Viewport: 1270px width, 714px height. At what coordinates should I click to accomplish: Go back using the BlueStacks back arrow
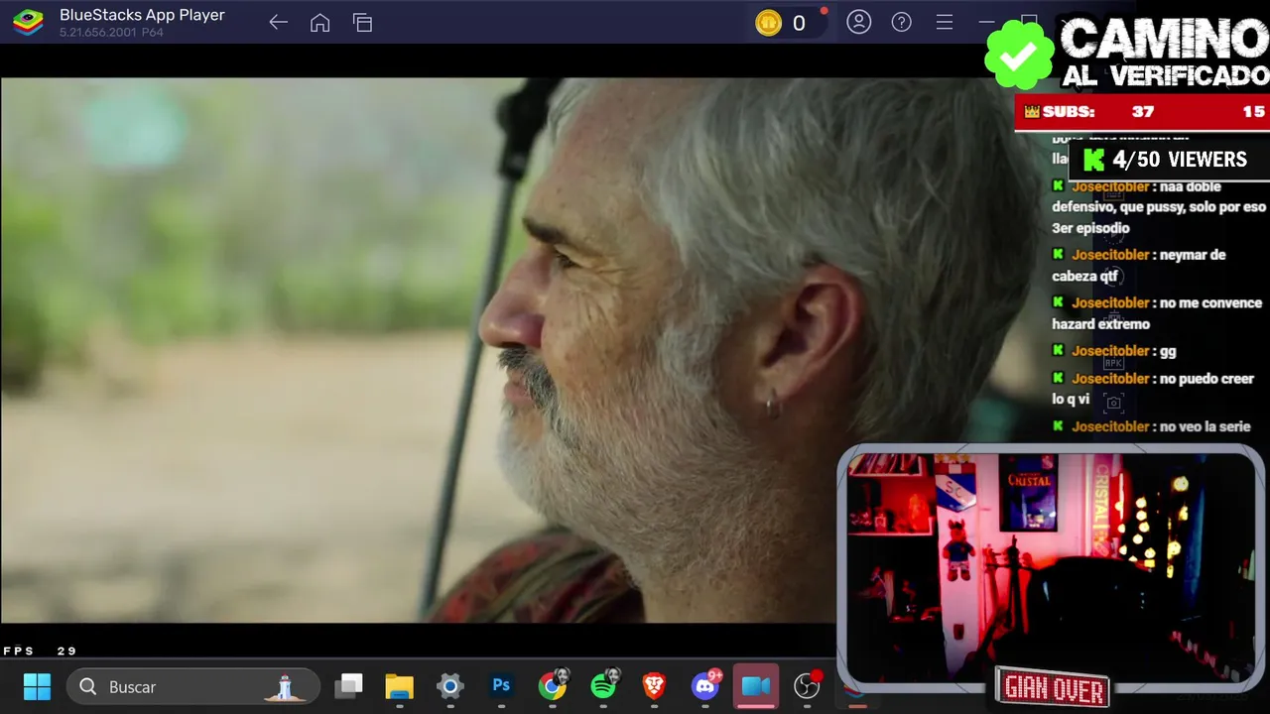(279, 23)
